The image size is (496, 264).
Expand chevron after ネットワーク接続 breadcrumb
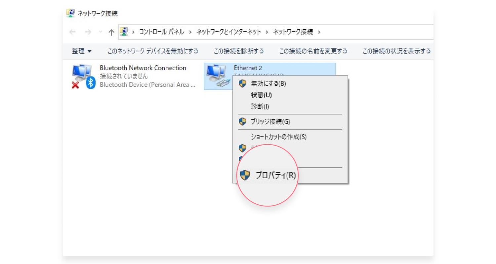click(319, 32)
